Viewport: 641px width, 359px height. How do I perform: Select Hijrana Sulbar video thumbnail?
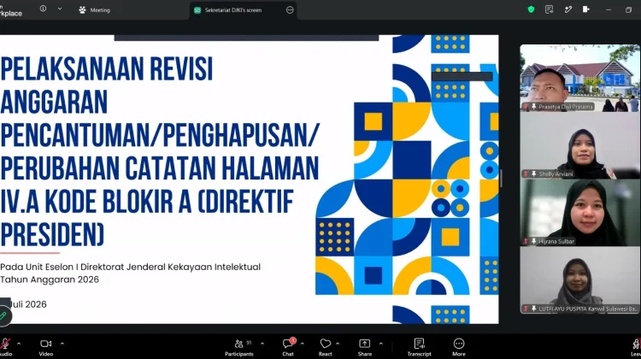pyautogui.click(x=579, y=213)
